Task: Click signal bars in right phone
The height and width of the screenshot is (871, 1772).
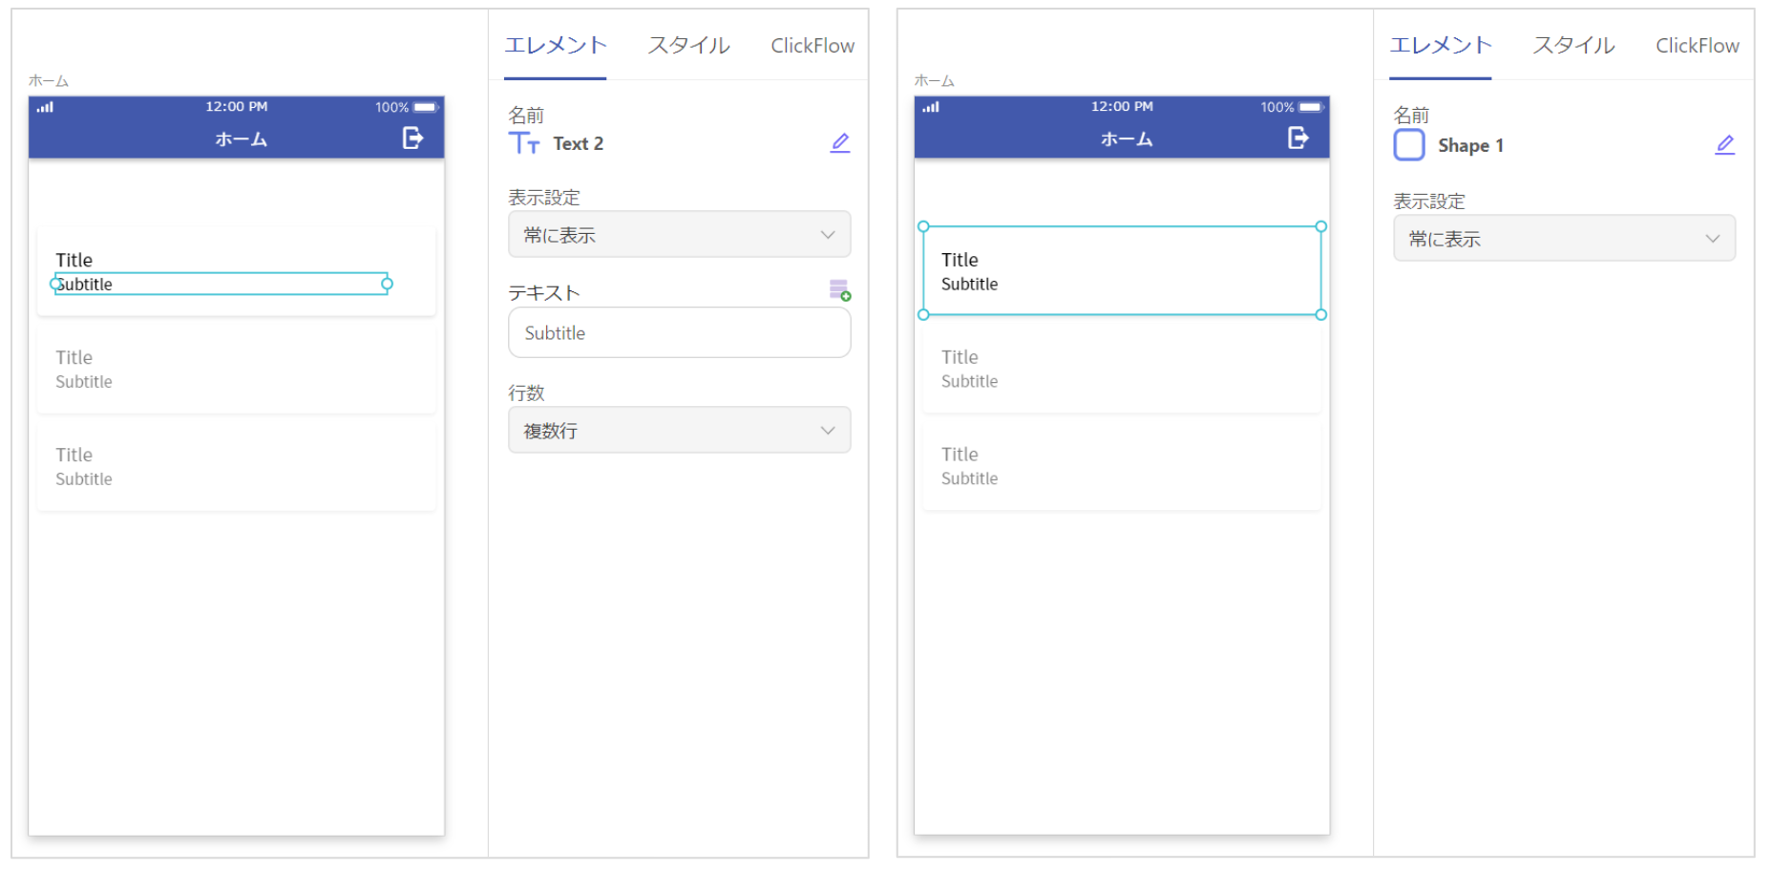Action: 931,107
